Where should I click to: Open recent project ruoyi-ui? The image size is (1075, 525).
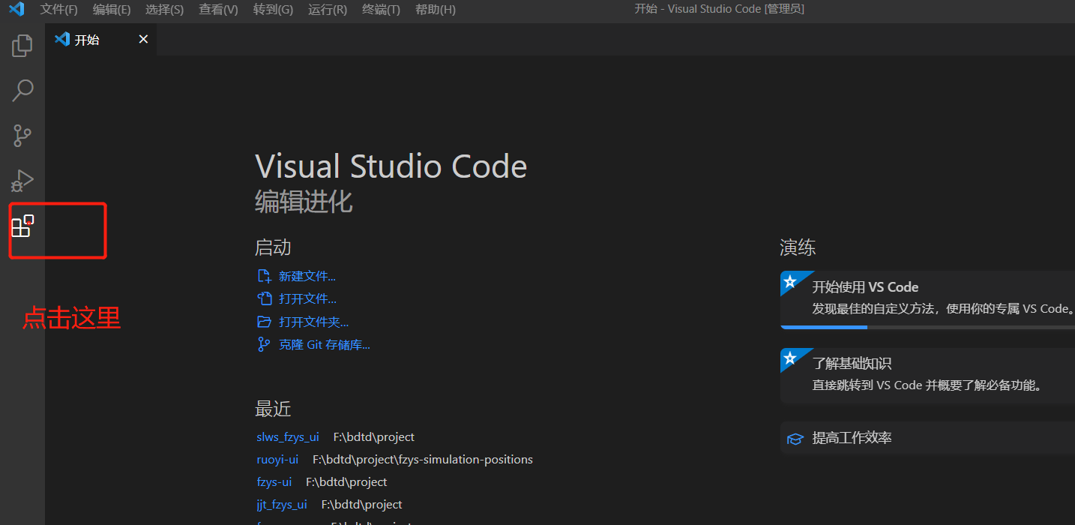[277, 459]
